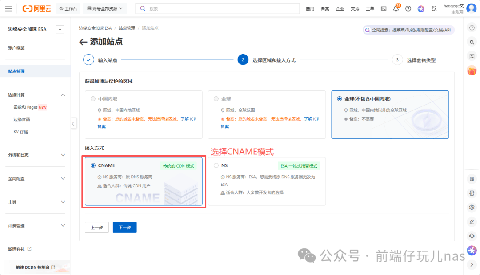Click the 下一步 button
The image size is (480, 275).
click(124, 227)
